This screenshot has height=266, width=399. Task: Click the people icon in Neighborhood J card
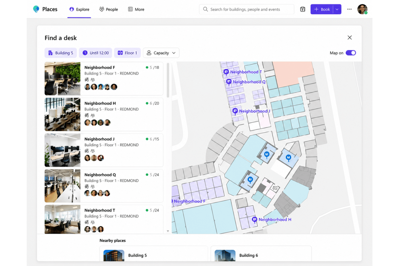(93, 151)
